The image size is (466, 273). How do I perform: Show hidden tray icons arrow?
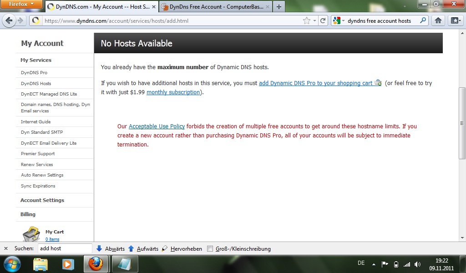[x=374, y=264]
